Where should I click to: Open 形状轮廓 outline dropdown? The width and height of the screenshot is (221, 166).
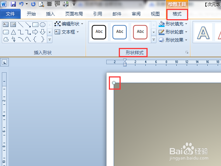pos(186,32)
